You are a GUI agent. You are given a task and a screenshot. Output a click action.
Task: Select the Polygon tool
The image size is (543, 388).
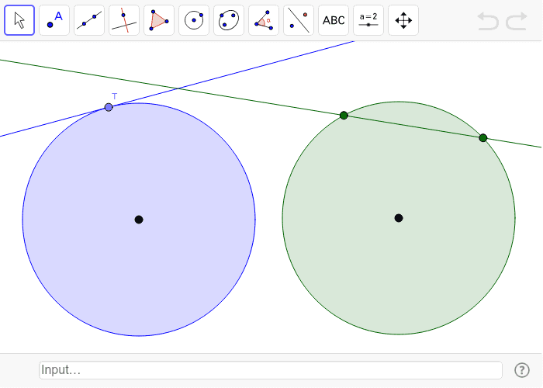(x=159, y=20)
